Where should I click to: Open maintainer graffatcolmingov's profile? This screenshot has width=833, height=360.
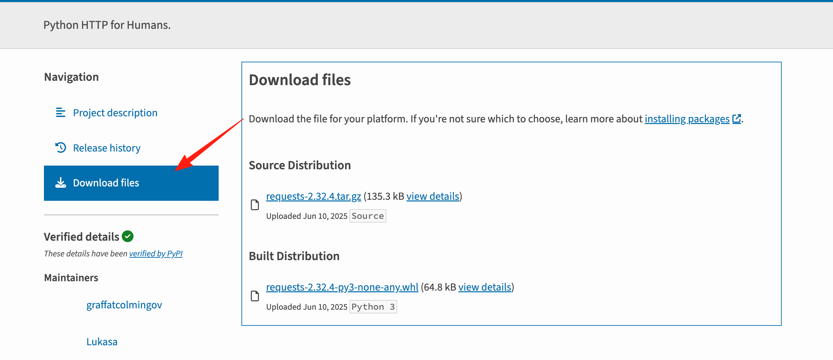(124, 305)
